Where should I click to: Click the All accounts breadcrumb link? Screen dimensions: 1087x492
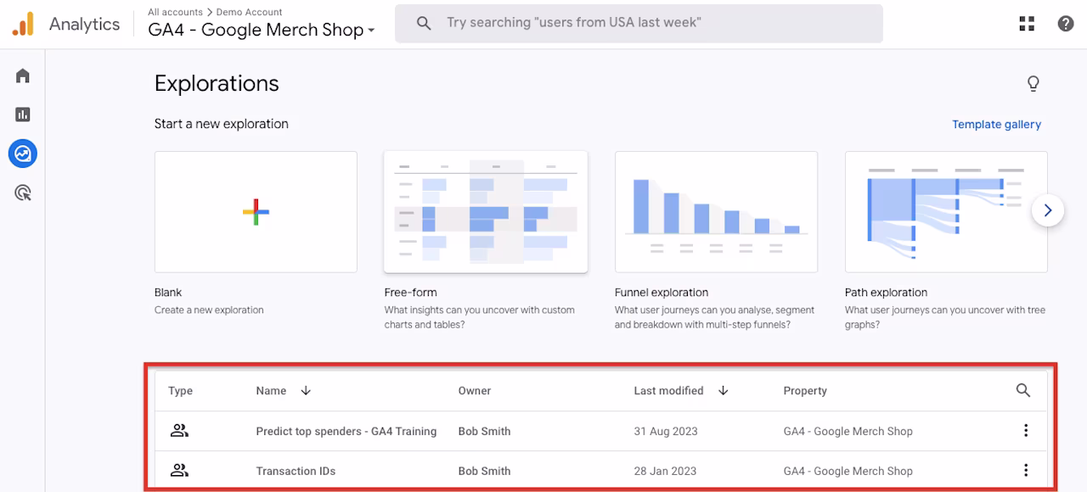(175, 12)
